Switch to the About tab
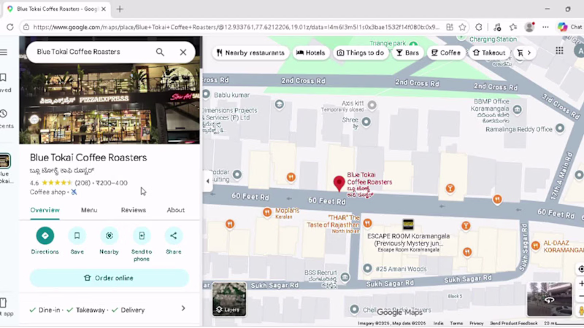584x328 pixels. coord(175,210)
